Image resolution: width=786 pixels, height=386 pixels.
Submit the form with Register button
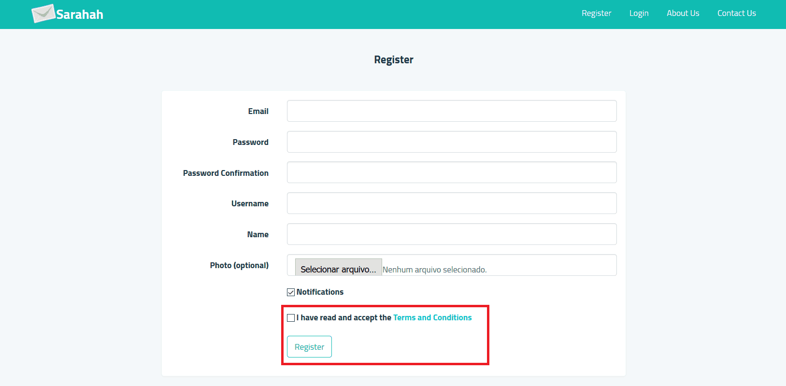click(x=309, y=347)
